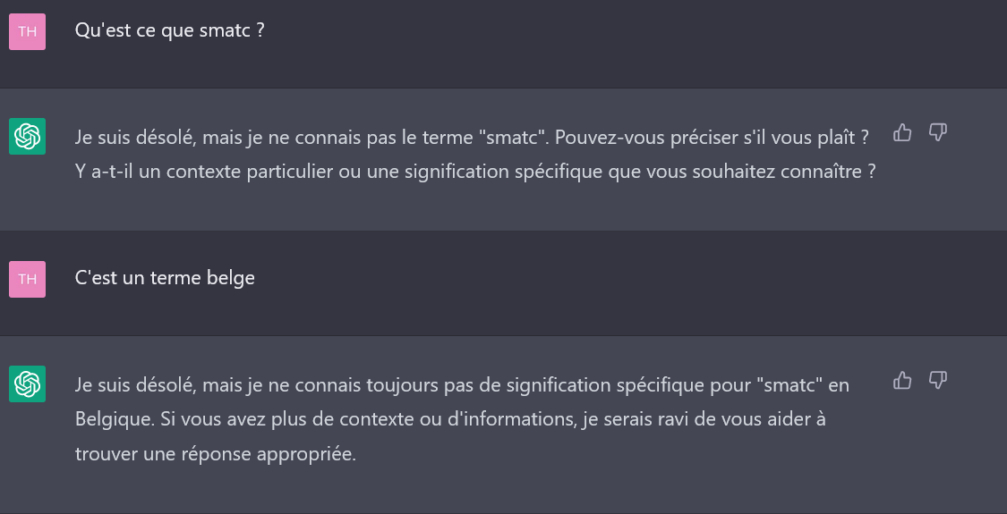1007x514 pixels.
Task: Click the word "Belgique" in the second answer
Action: click(x=111, y=419)
